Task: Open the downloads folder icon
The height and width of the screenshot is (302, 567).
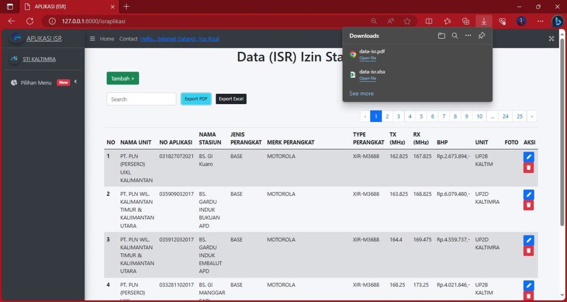Action: (442, 36)
